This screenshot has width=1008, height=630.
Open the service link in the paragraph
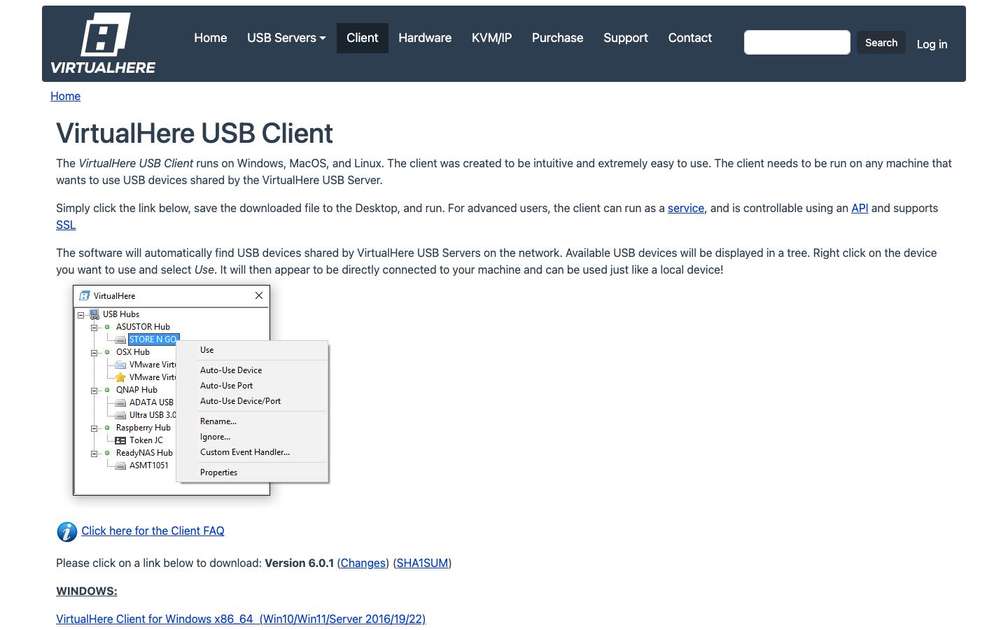pyautogui.click(x=686, y=208)
